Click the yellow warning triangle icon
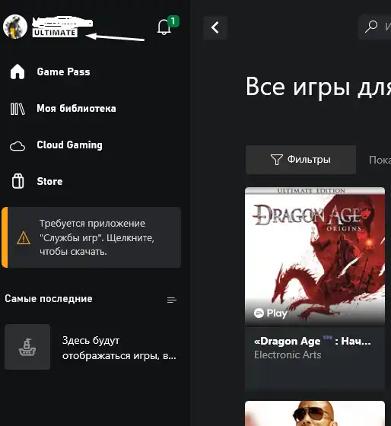The image size is (391, 426). pyautogui.click(x=24, y=237)
